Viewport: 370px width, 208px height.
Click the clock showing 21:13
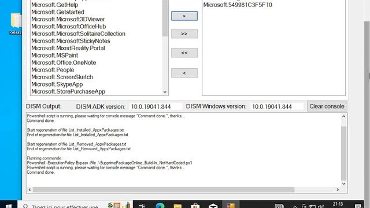tap(338, 204)
